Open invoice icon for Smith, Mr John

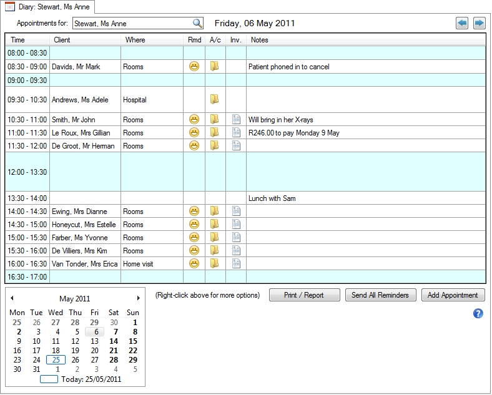coord(236,119)
